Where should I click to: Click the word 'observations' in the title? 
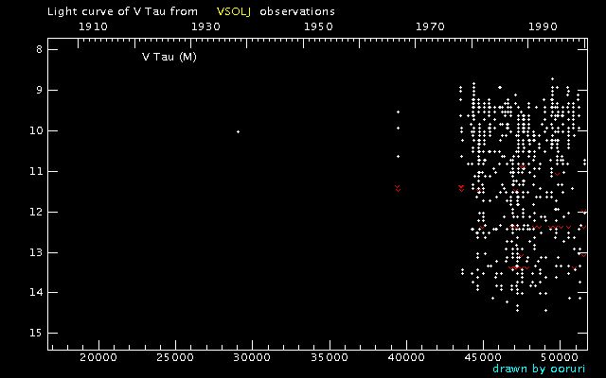pyautogui.click(x=297, y=11)
